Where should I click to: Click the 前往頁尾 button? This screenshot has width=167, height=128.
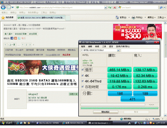pyautogui.click(x=33, y=34)
